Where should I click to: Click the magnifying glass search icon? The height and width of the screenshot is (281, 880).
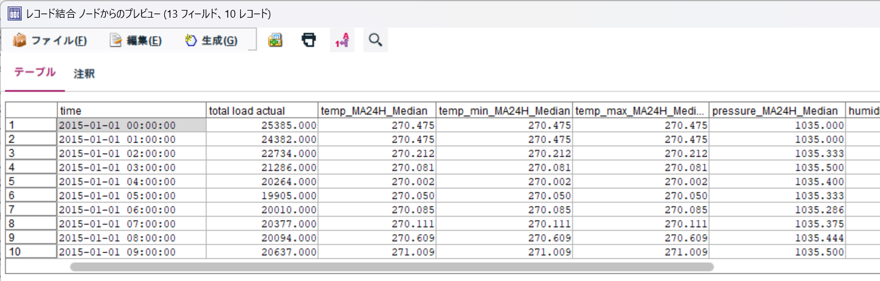click(376, 40)
